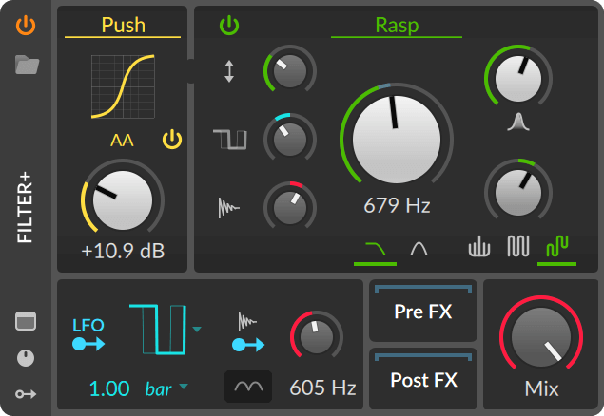
Task: Select the first Rasp waveshape mode icon
Action: click(x=479, y=248)
